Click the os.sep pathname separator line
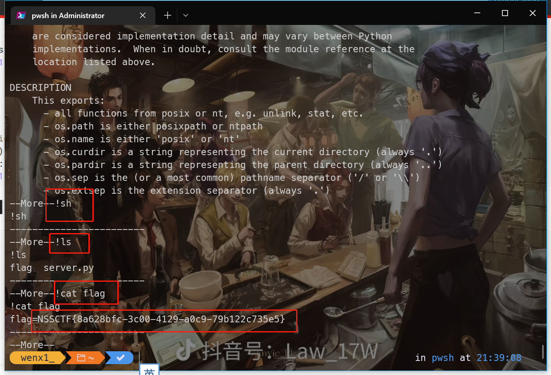 [x=232, y=178]
